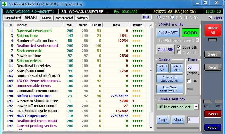Click the test number input field
This screenshot has width=225, height=134.
pos(193,120)
